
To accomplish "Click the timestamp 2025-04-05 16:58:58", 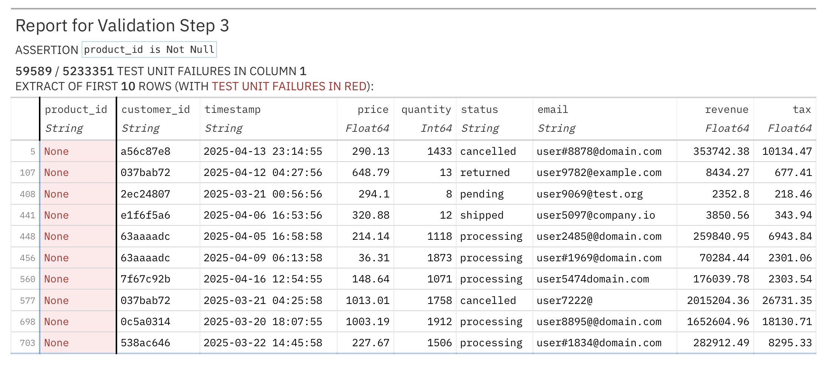I will (263, 236).
